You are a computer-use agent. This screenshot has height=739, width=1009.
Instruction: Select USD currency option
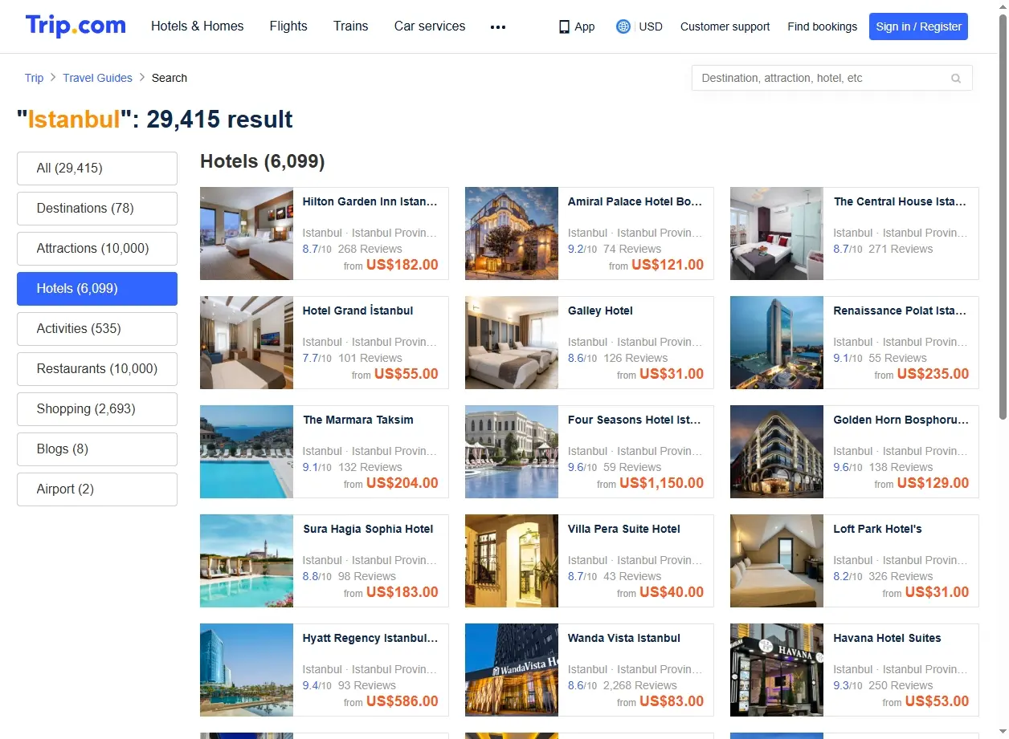(651, 26)
